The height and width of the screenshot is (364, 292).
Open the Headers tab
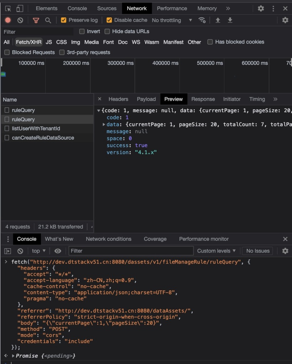(x=118, y=99)
